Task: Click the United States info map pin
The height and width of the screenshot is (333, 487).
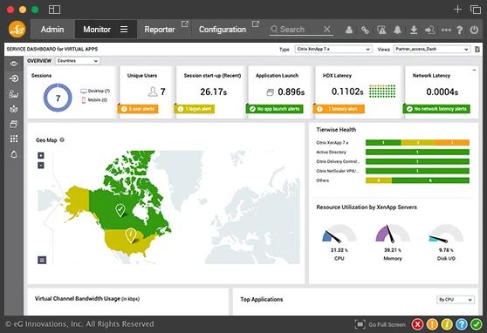Action: click(x=131, y=235)
